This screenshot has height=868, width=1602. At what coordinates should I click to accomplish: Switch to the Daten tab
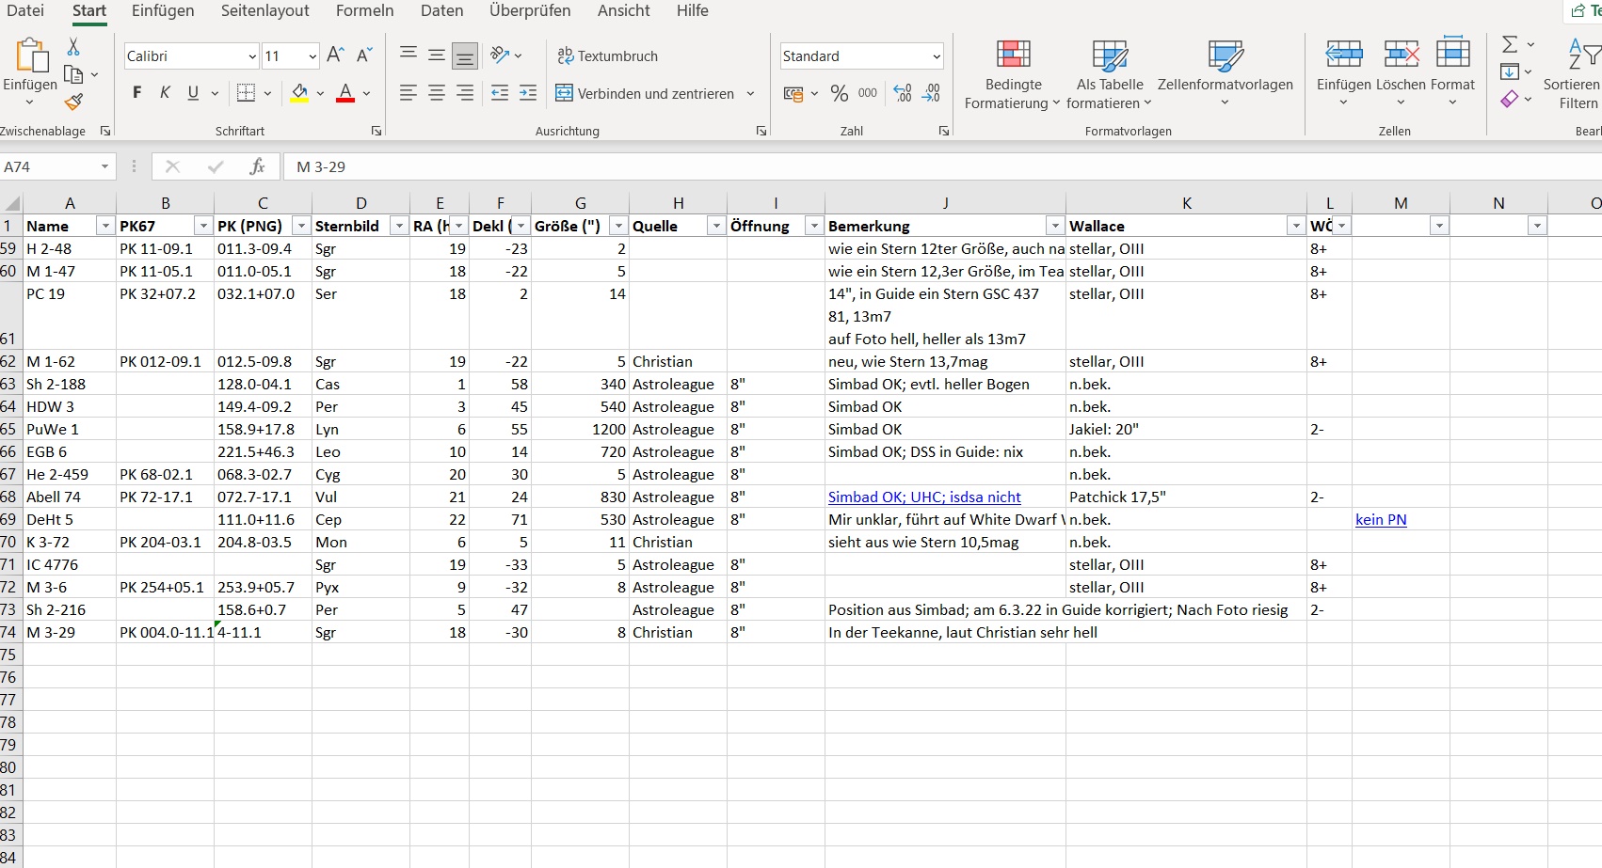[x=442, y=10]
